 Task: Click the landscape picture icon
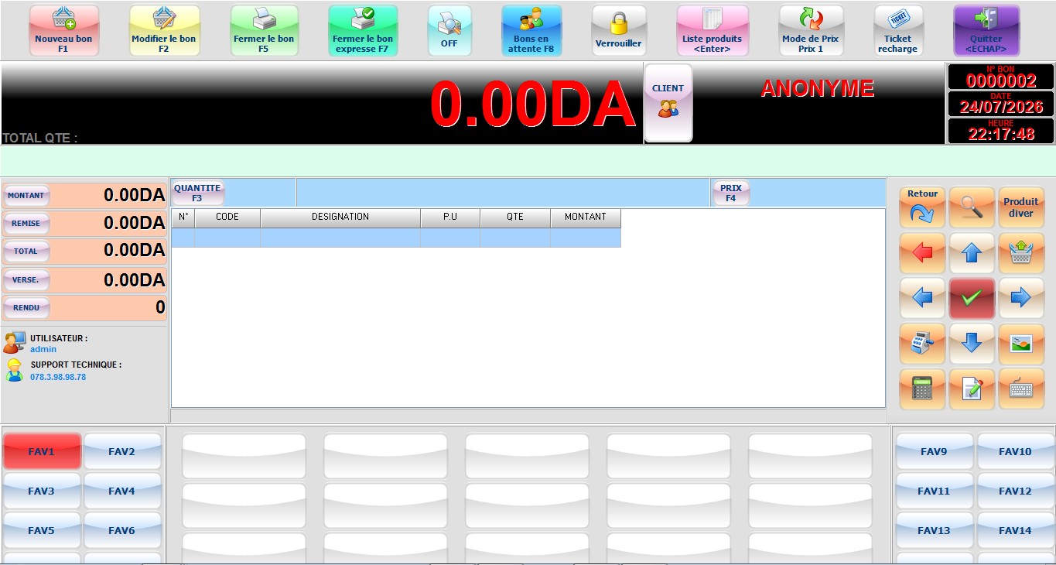(x=1021, y=344)
